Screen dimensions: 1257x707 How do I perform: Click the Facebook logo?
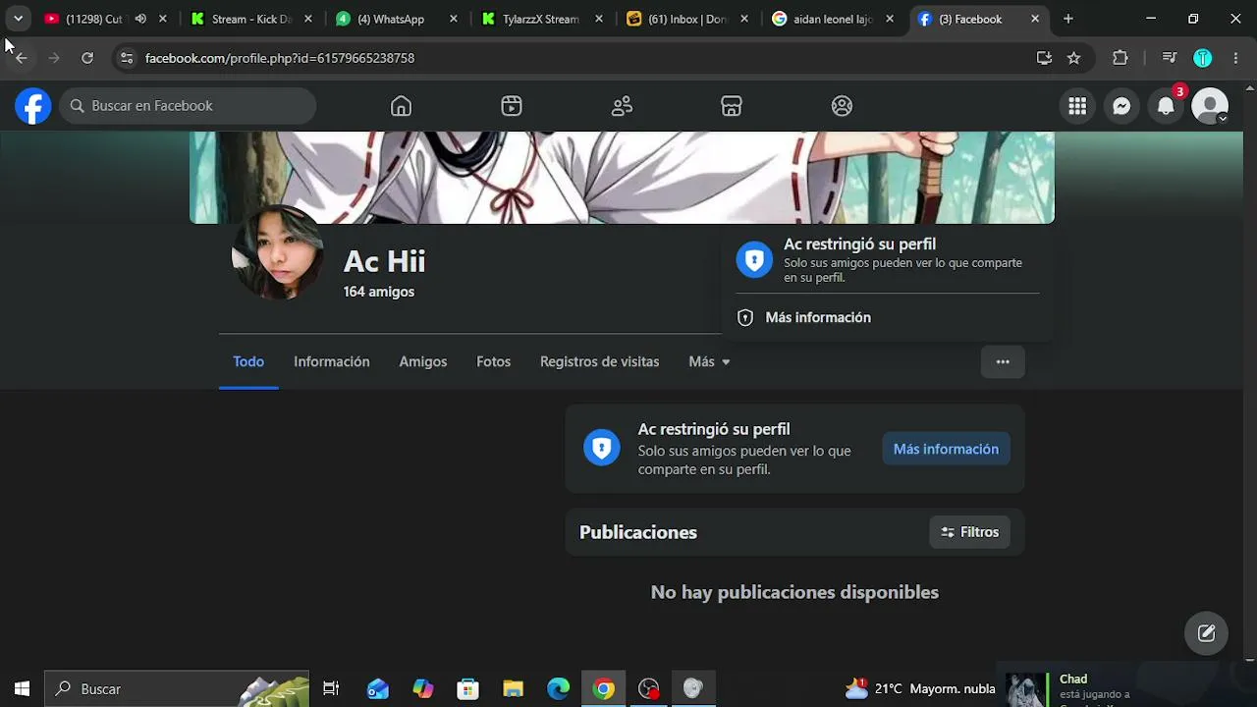click(x=32, y=106)
